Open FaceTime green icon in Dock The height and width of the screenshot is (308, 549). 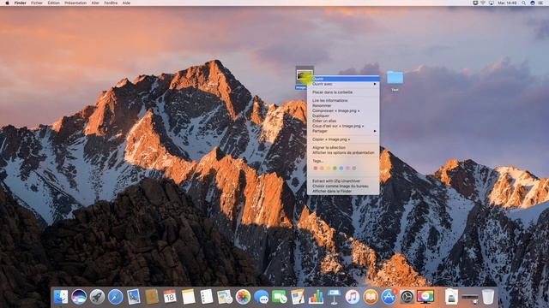click(x=280, y=297)
